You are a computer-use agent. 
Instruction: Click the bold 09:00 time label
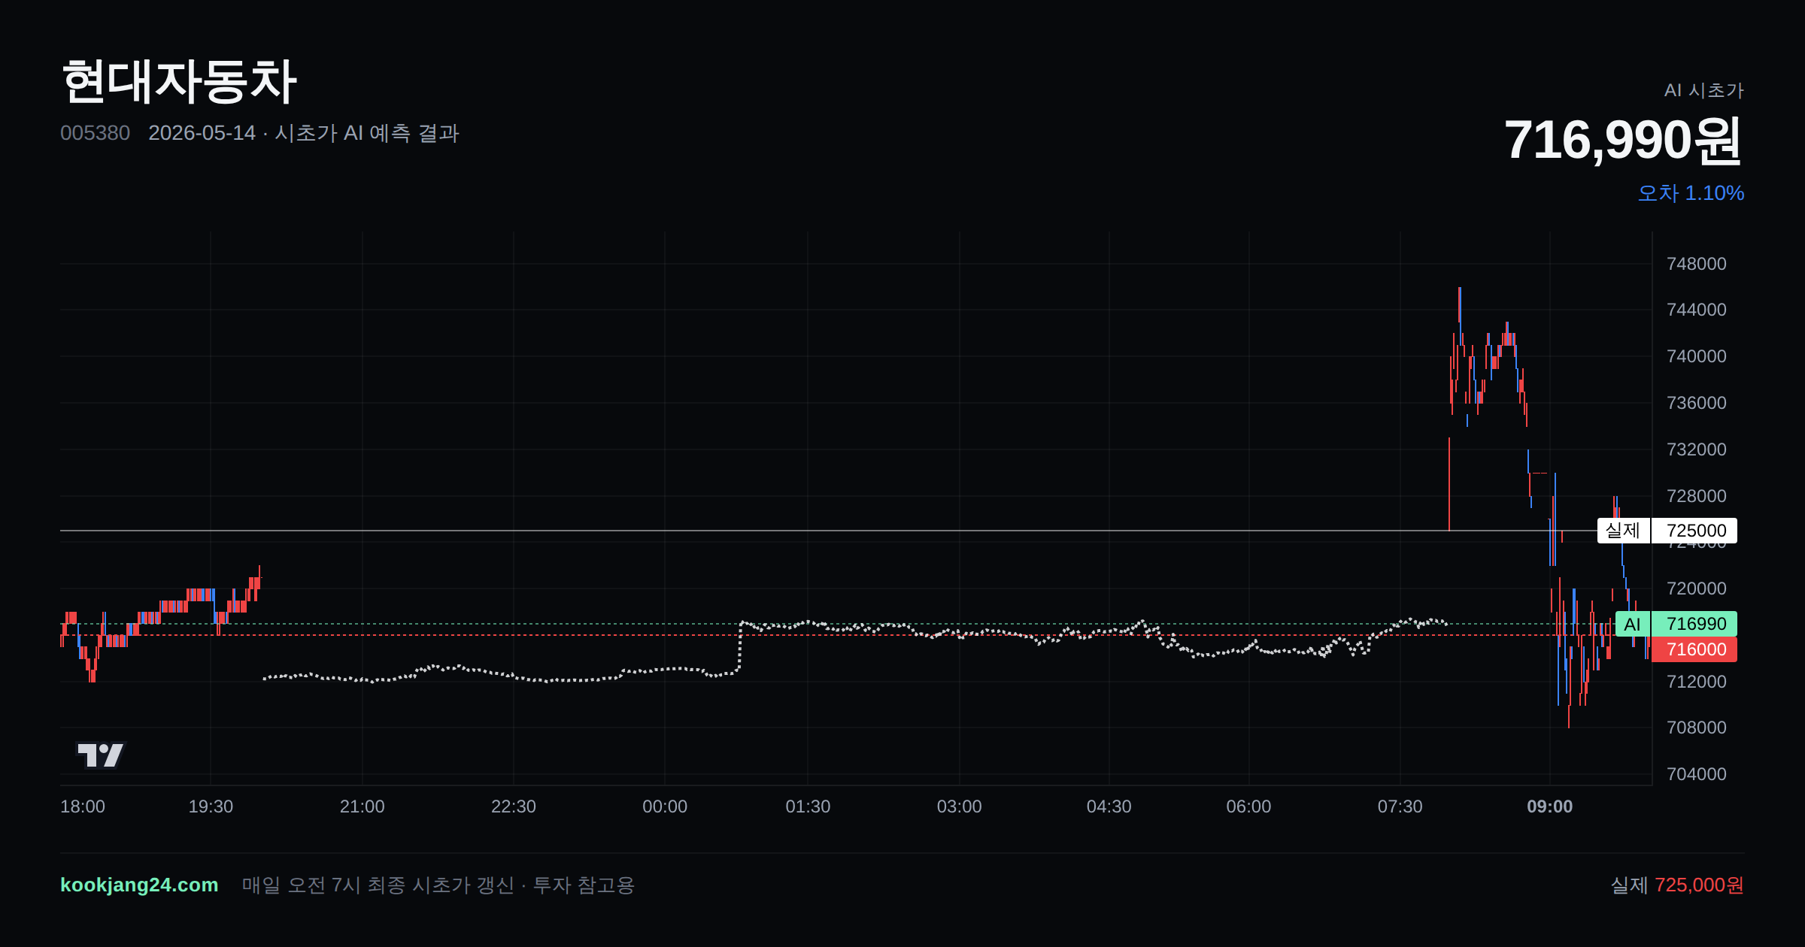point(1550,806)
